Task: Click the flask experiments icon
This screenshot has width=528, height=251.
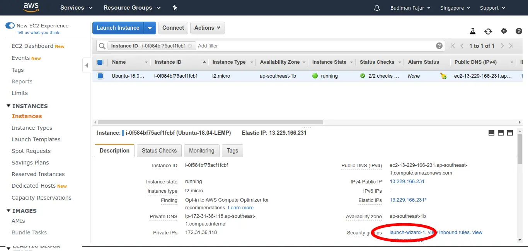Action: [472, 31]
